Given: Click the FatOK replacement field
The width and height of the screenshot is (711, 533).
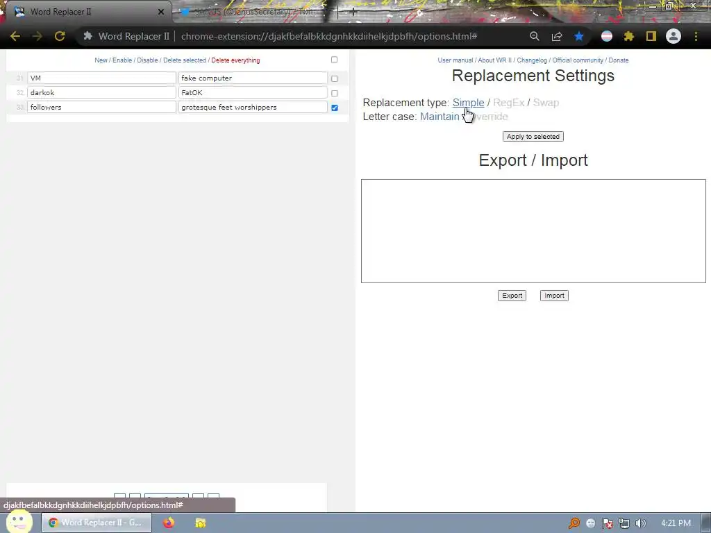Looking at the screenshot, I should tap(253, 92).
